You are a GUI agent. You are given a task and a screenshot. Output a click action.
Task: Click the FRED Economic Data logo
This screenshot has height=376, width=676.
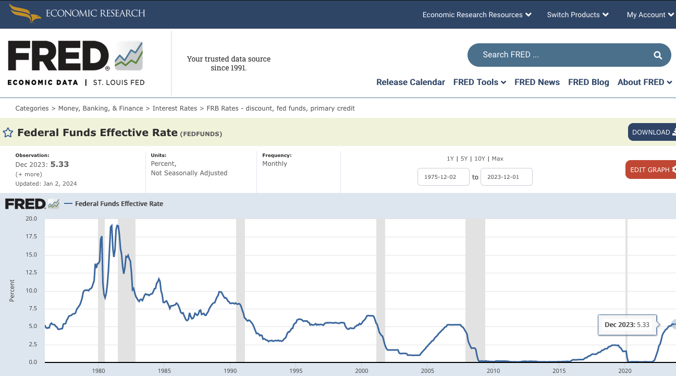click(76, 63)
